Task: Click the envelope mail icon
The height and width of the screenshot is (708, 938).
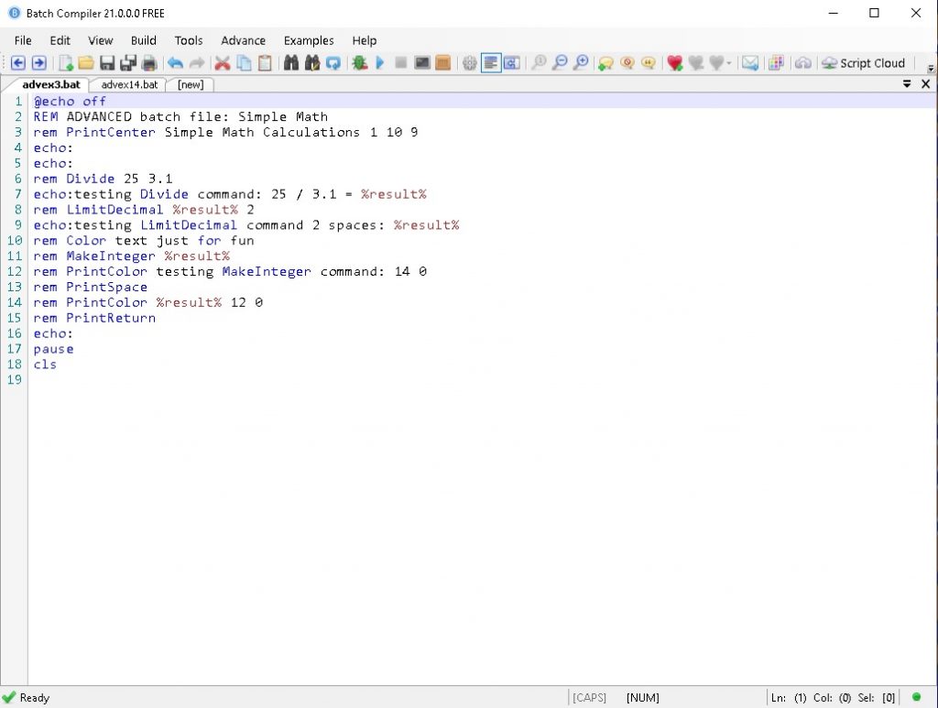Action: [x=750, y=63]
